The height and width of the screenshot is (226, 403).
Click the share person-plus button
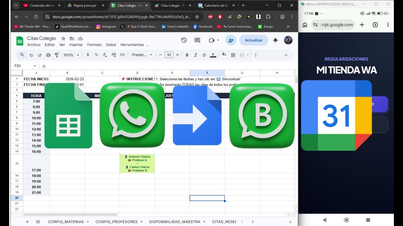pos(231,40)
